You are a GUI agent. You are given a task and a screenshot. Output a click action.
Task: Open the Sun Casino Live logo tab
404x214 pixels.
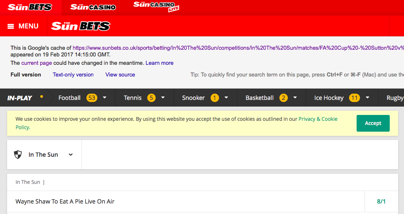pos(156,6)
